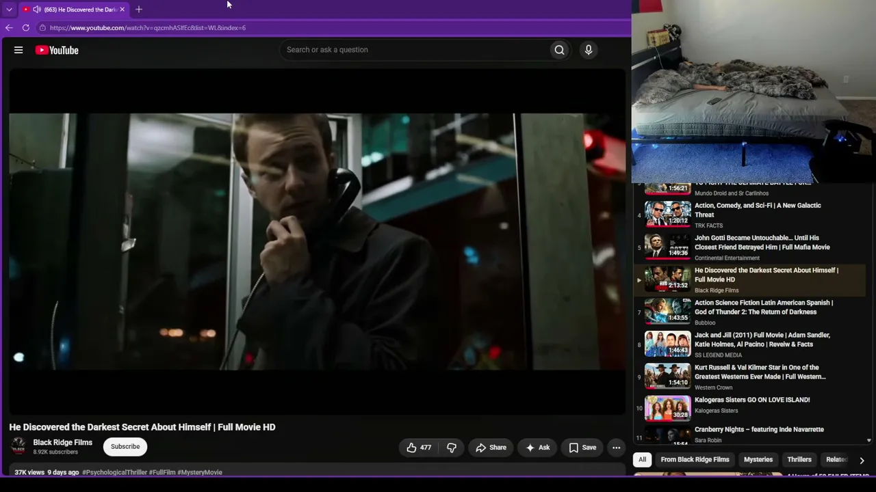Mute the tab using speaker icon
This screenshot has height=492, width=876.
tap(36, 10)
